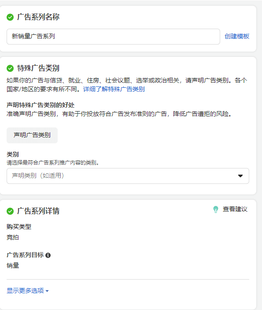Image resolution: width=262 pixels, height=310 pixels.
Task: Click the 创建模板 link
Action: click(237, 36)
